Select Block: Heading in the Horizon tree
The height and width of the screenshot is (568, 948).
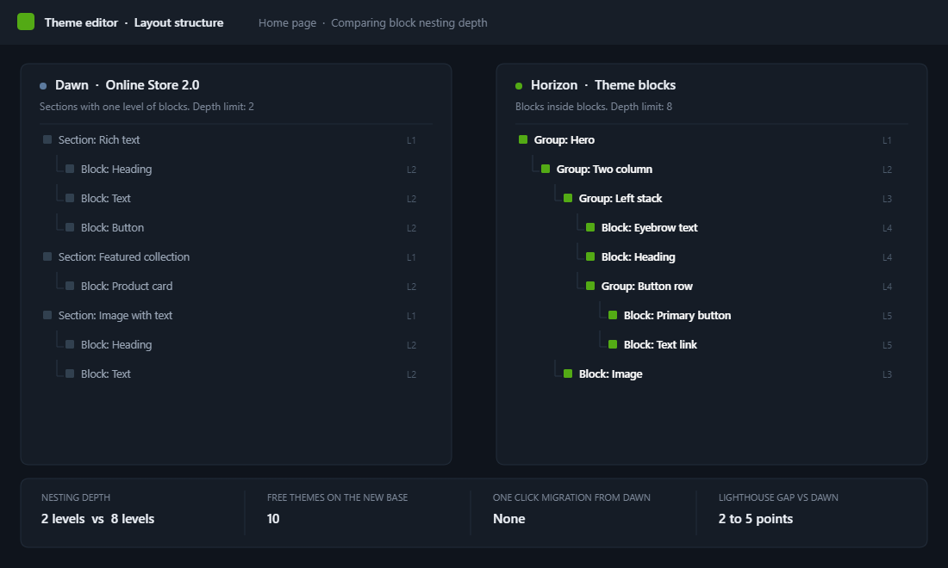click(x=712, y=257)
